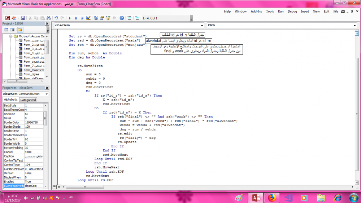Open the Edit menu

click(x=326, y=11)
